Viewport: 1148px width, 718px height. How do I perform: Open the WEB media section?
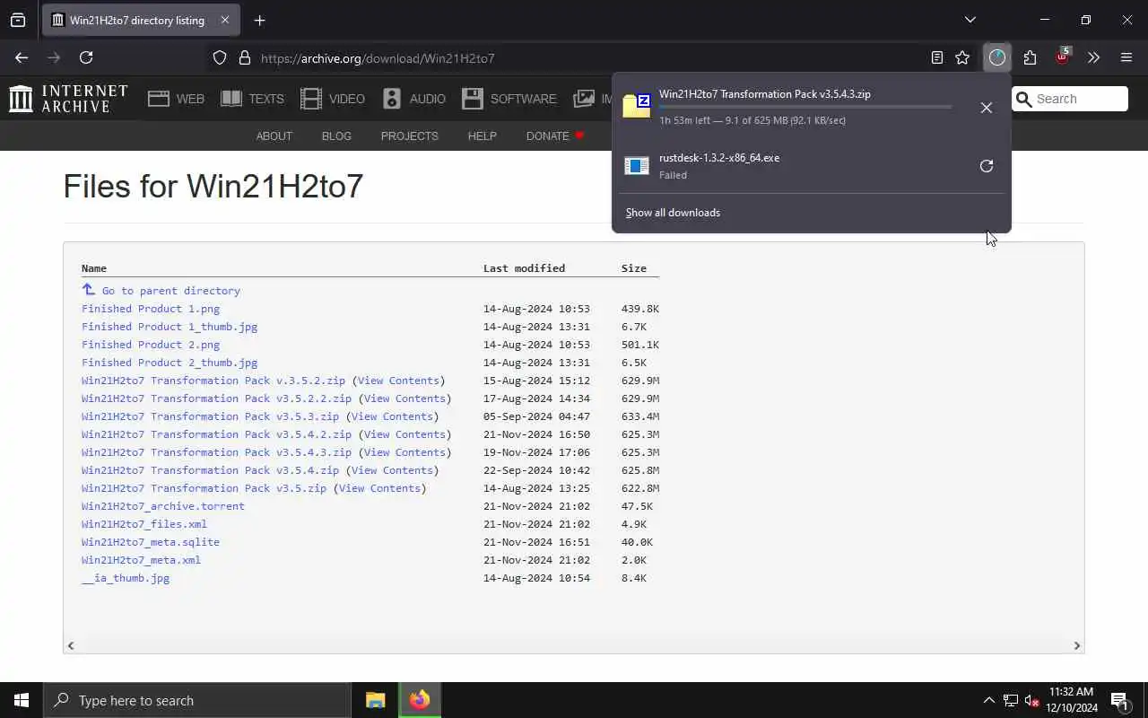coord(177,99)
